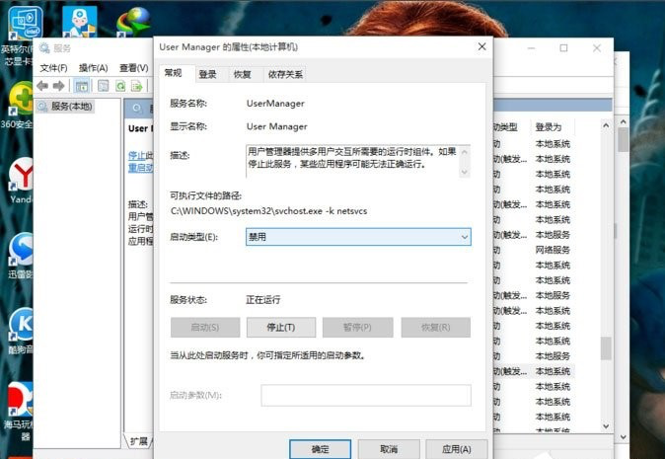Click the Refresh icon in Services toolbar

point(120,86)
